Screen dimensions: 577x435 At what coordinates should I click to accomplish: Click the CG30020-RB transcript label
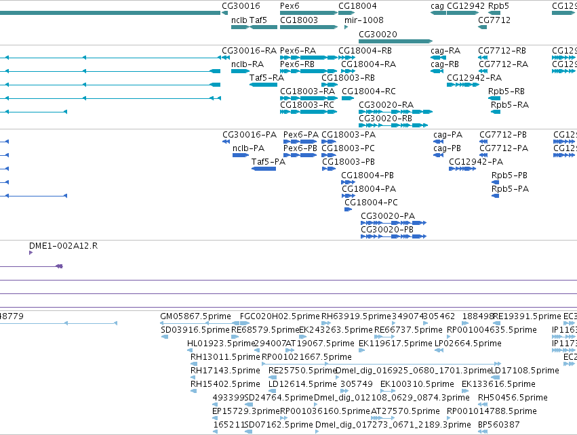coord(385,119)
